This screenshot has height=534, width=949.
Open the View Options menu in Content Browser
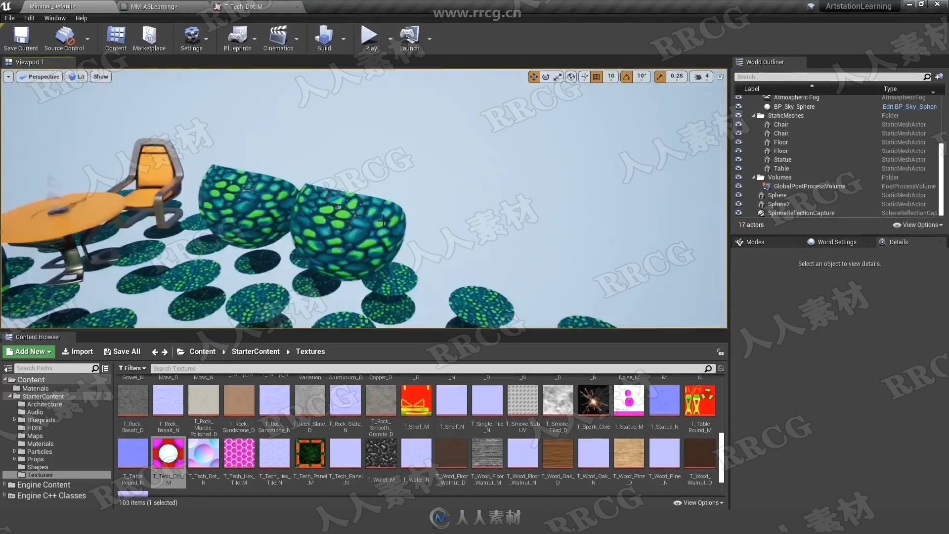tap(699, 502)
